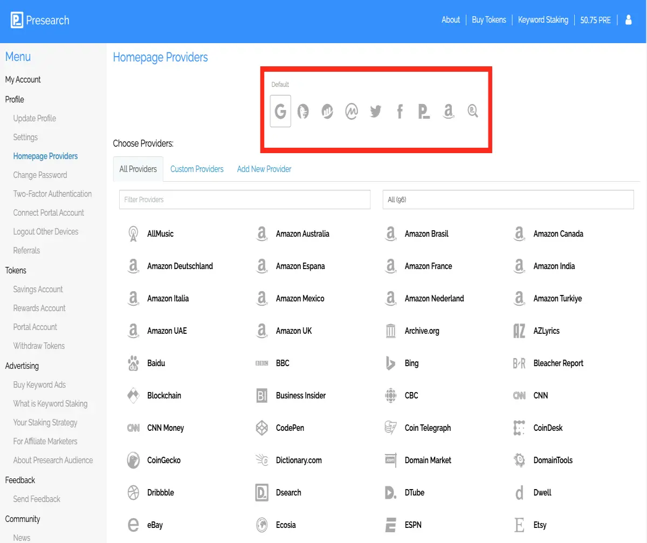Screen dimensions: 647x543
Task: Click the CoinDesk provider icon
Action: (519, 428)
